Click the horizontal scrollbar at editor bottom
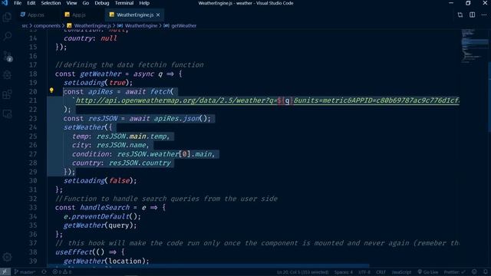The width and height of the screenshot is (491, 276). coord(208,266)
